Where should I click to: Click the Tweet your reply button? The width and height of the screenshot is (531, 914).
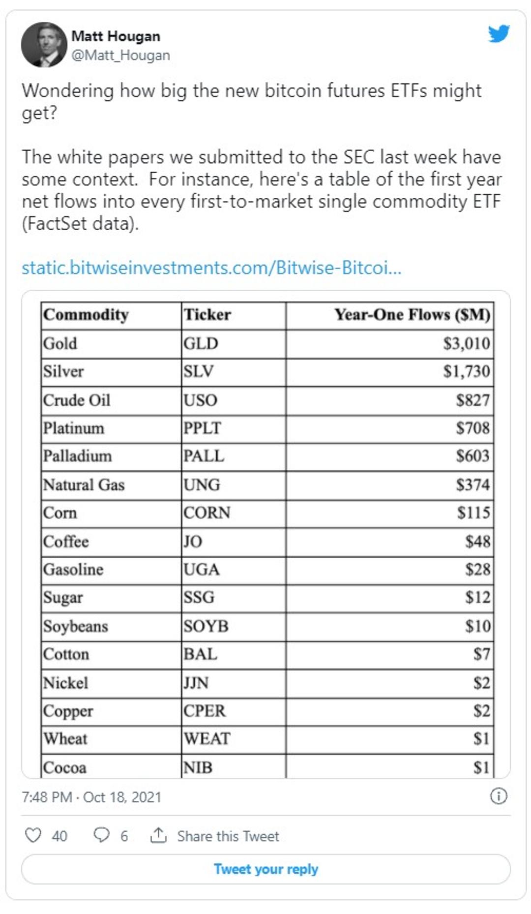(x=265, y=869)
